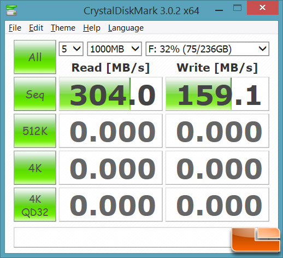
Task: Open the Edit menu
Action: click(36, 28)
